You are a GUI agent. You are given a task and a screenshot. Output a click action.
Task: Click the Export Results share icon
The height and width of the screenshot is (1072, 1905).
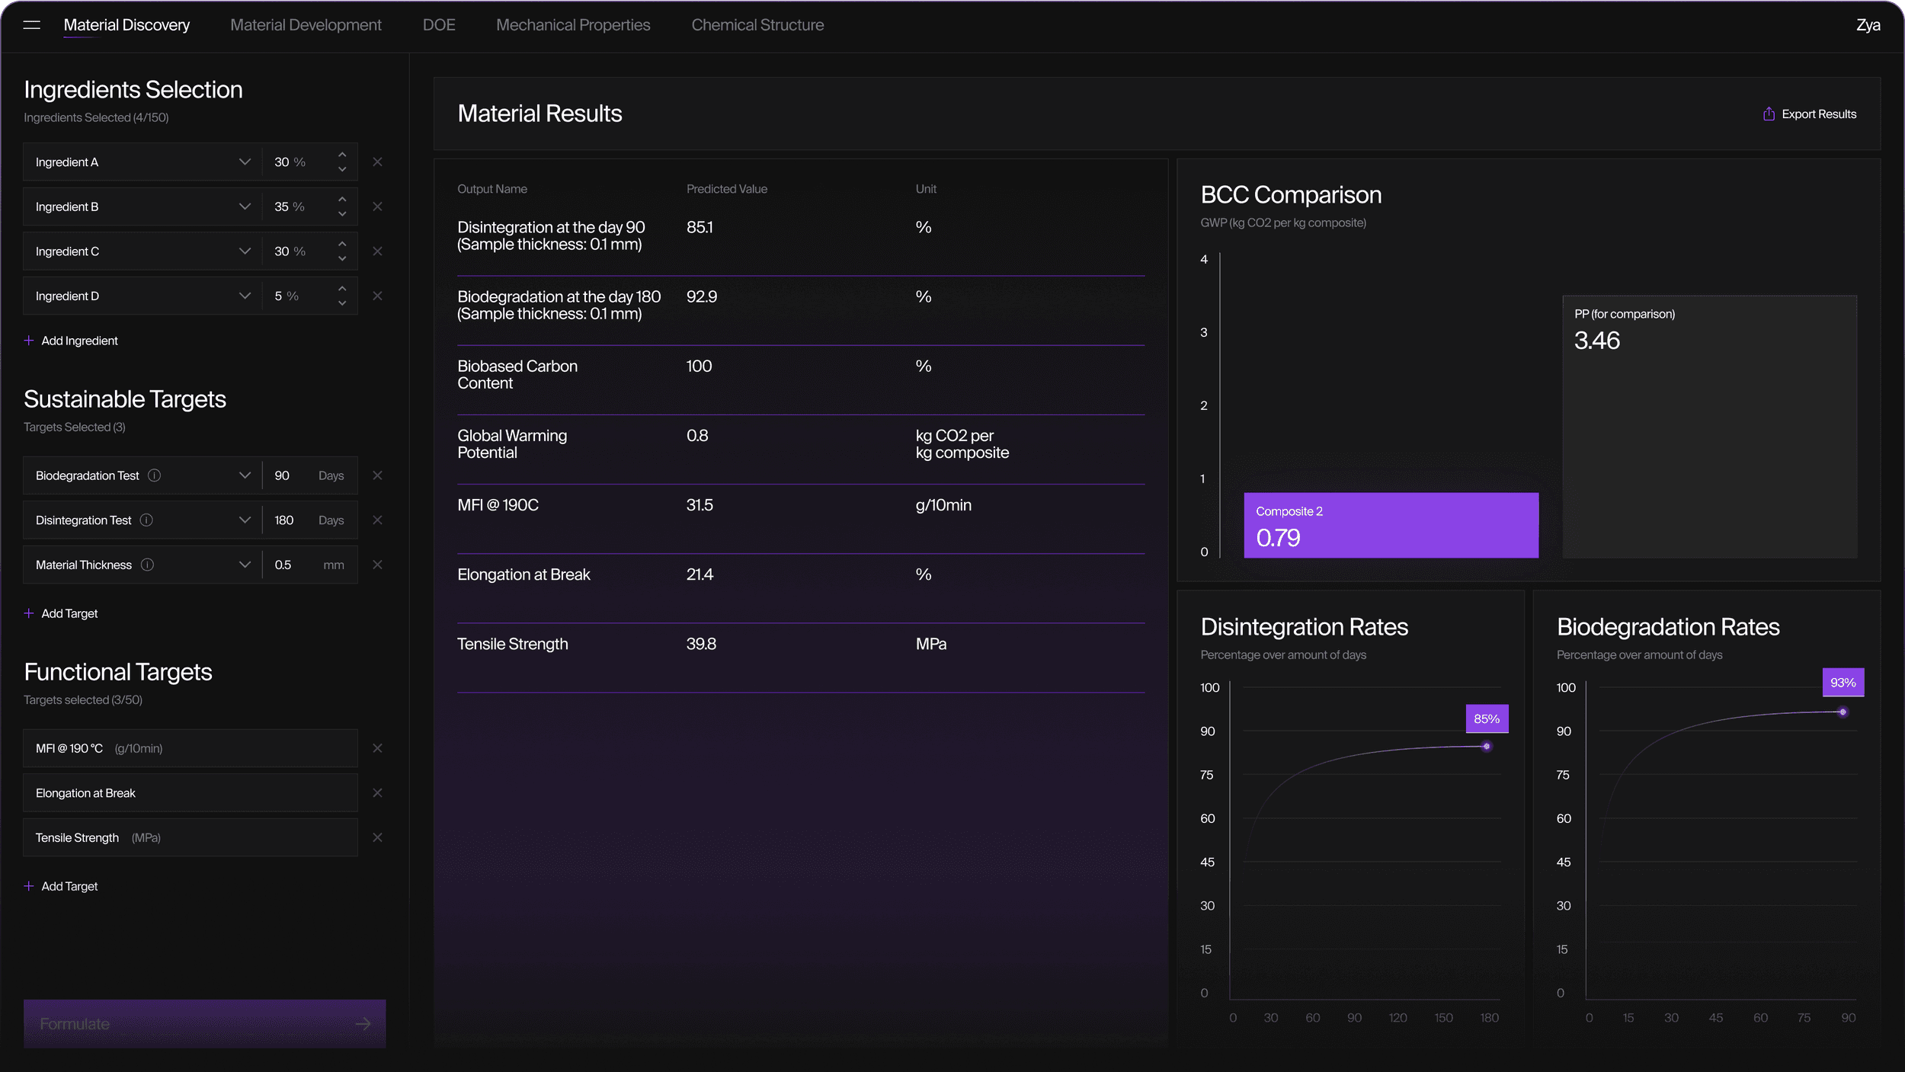pos(1769,114)
